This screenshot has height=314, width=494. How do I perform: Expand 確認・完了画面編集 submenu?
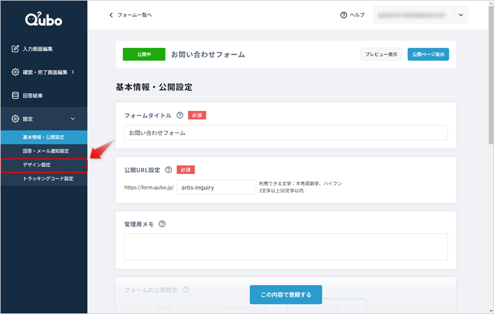pyautogui.click(x=73, y=72)
